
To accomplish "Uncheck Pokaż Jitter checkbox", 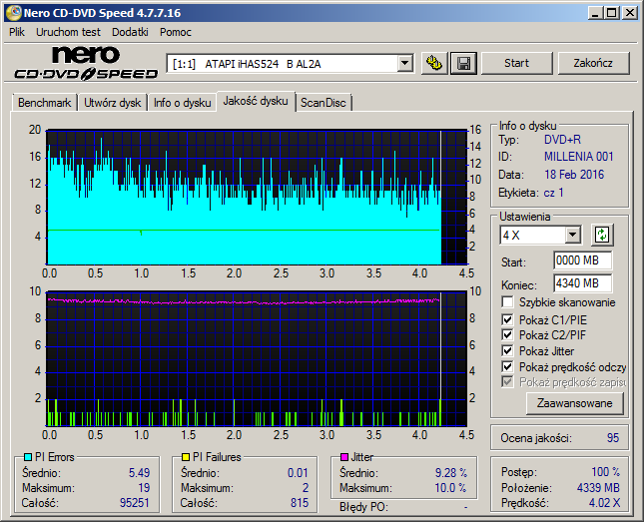I will click(507, 350).
